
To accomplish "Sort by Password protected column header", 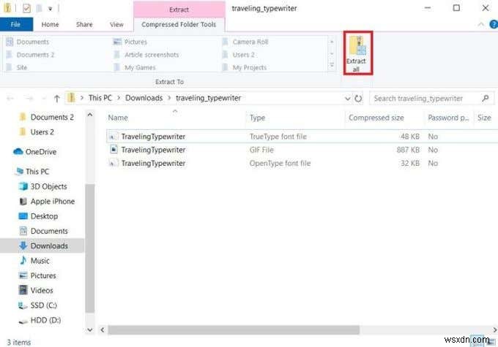I will [447, 118].
